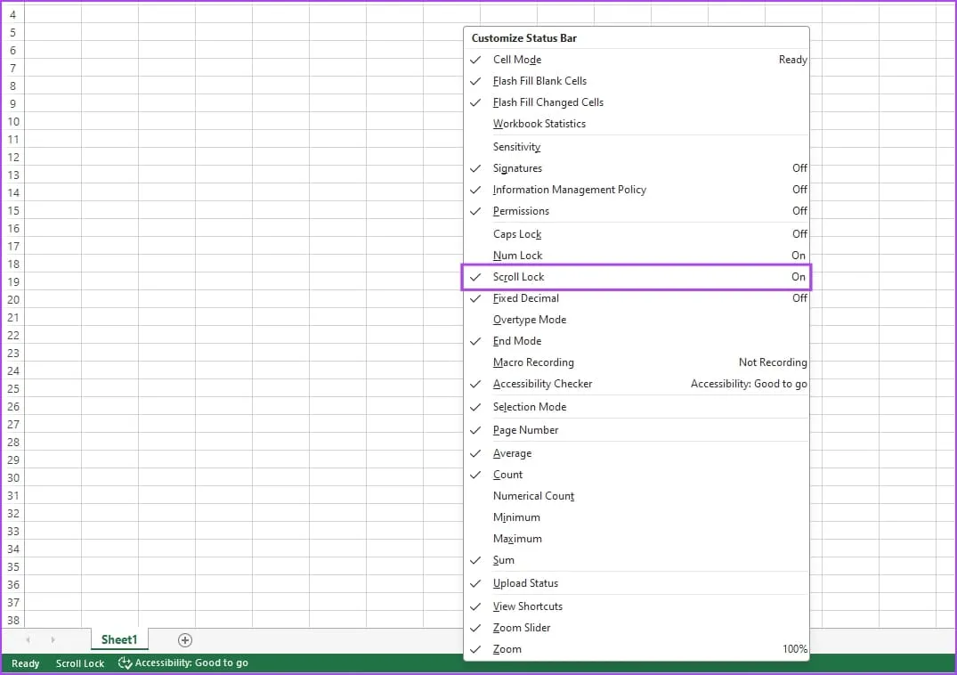The image size is (957, 675).
Task: Click the previous sheet navigation arrow
Action: click(28, 640)
